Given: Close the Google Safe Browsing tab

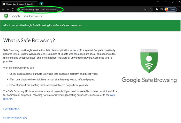Looking at the screenshot, I should 36,4.
